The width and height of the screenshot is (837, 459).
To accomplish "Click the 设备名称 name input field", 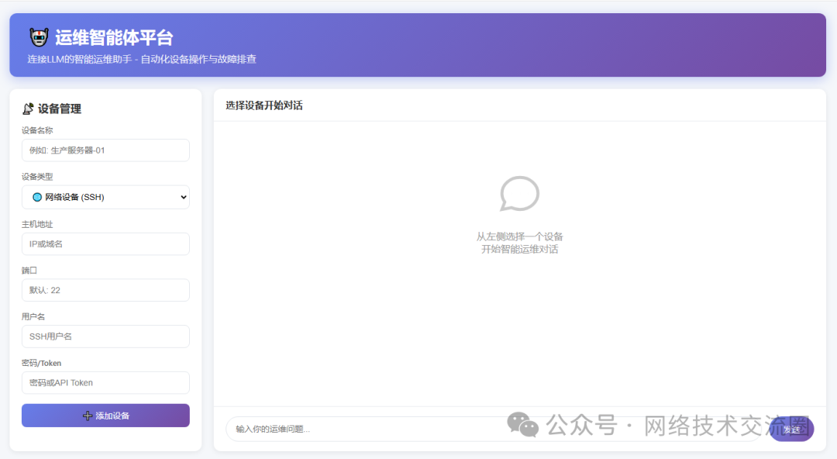I will click(x=105, y=150).
